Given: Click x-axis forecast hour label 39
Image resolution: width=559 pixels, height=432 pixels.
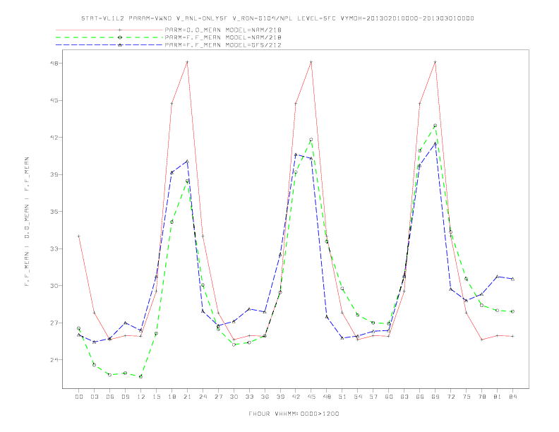Looking at the screenshot, I should point(280,397).
